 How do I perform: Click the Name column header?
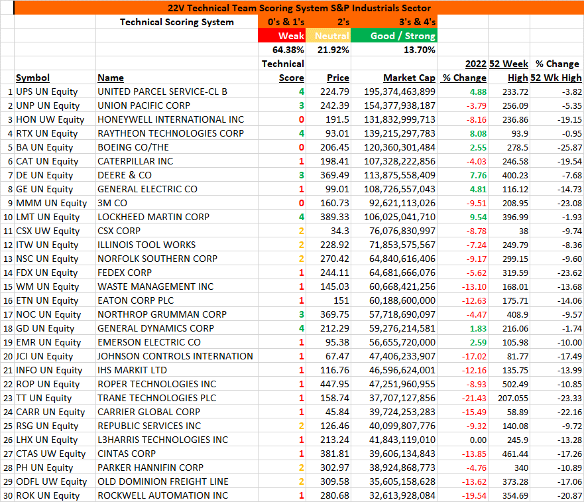click(111, 78)
